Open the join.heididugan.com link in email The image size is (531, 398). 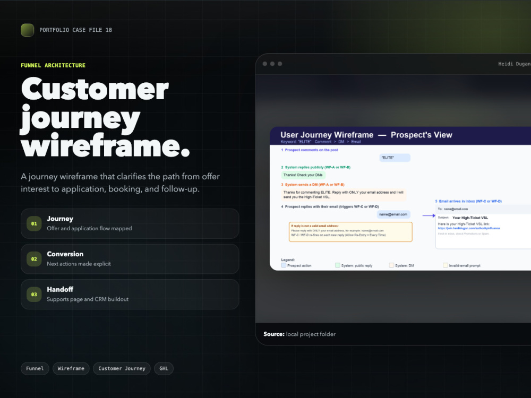pos(469,228)
